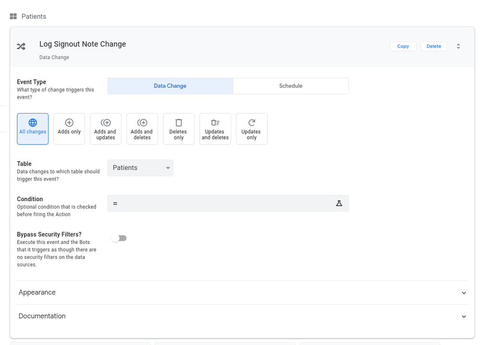The image size is (480, 345).
Task: Expand the Documentation section
Action: tap(242, 316)
